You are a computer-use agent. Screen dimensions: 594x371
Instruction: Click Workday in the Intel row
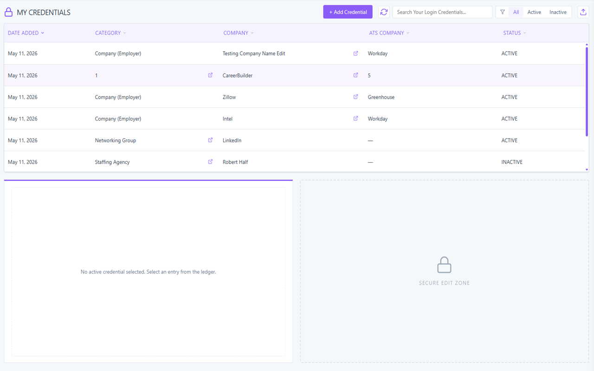point(378,119)
